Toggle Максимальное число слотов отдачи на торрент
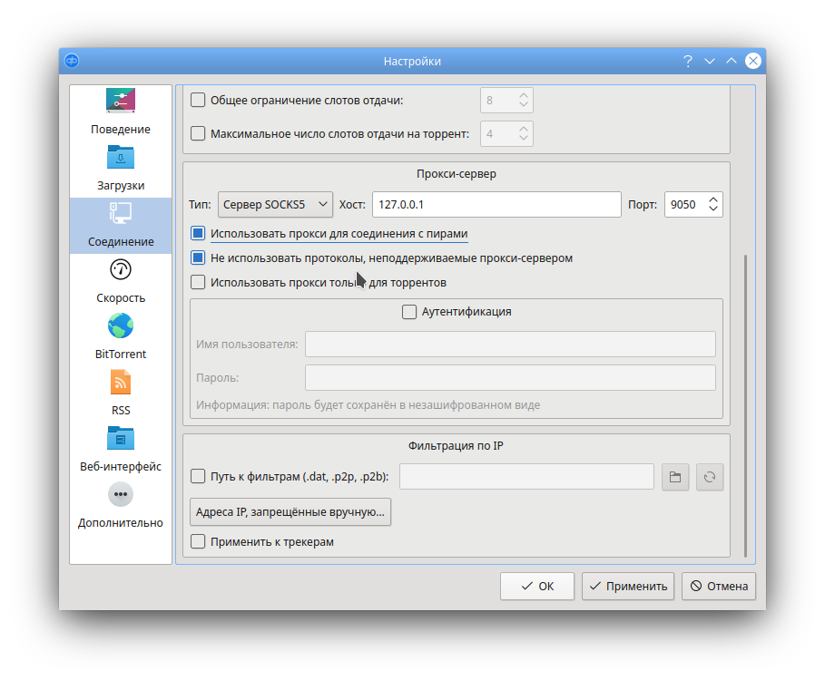Screen dimensions: 825x680 (198, 133)
